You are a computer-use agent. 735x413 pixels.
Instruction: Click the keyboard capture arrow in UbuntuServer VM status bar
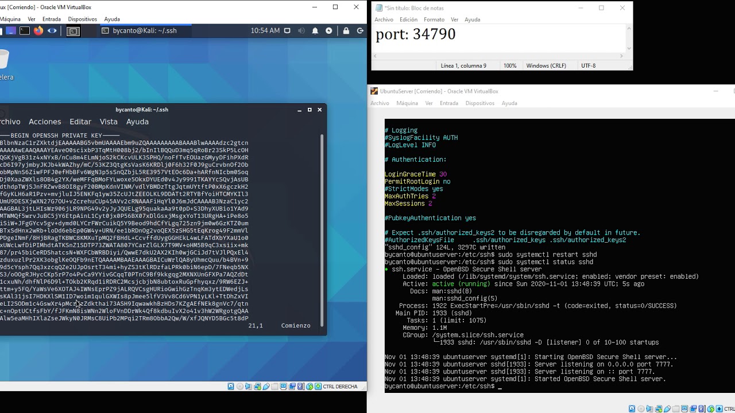(x=719, y=408)
